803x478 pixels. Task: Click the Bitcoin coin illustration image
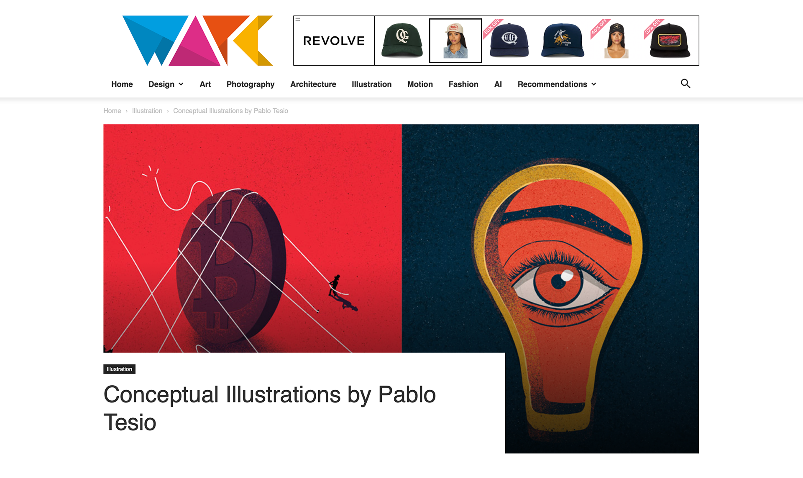click(253, 238)
